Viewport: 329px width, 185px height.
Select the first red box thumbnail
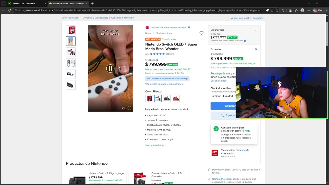tap(71, 30)
